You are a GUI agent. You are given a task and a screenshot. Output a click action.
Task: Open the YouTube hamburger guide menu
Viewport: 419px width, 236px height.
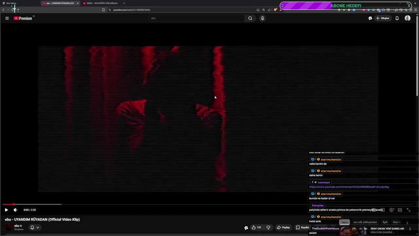(x=7, y=18)
